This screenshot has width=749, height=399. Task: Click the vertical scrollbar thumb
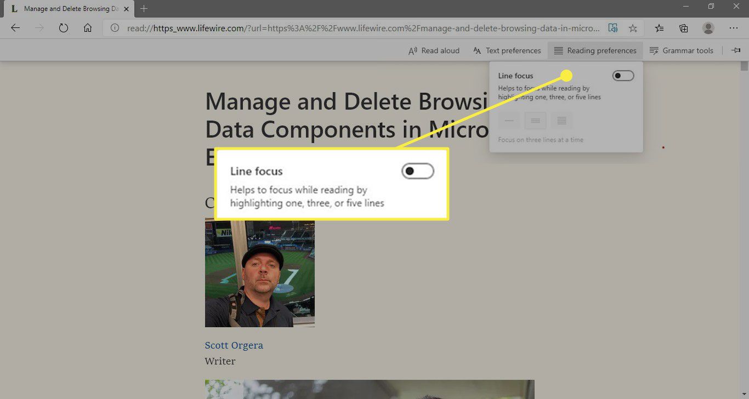point(744,66)
